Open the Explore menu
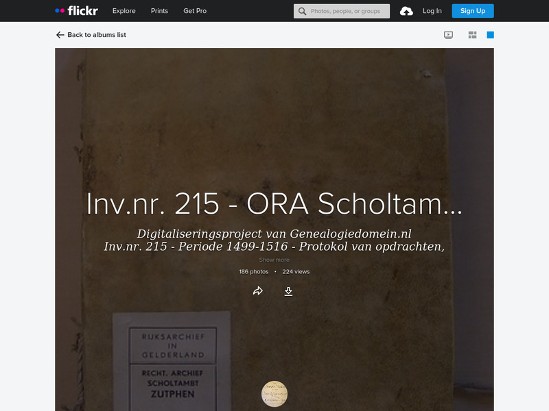Image resolution: width=549 pixels, height=411 pixels. (124, 11)
